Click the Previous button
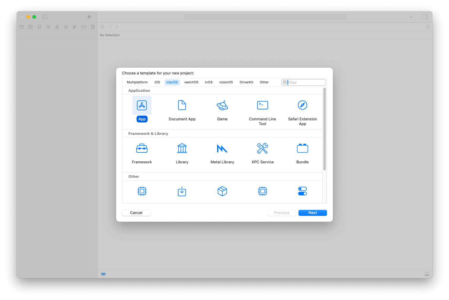The height and width of the screenshot is (300, 449). click(x=282, y=213)
